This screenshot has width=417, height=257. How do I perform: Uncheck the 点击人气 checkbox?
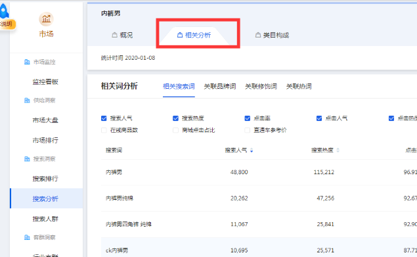tap(319, 118)
